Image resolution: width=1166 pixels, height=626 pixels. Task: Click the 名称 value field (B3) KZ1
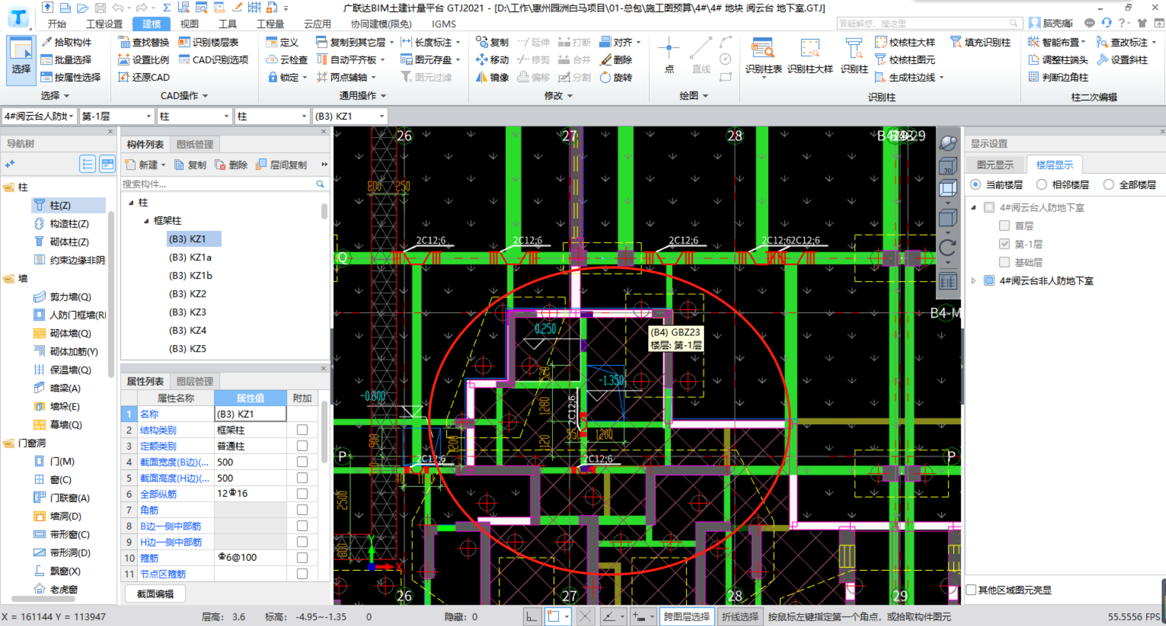(x=250, y=414)
